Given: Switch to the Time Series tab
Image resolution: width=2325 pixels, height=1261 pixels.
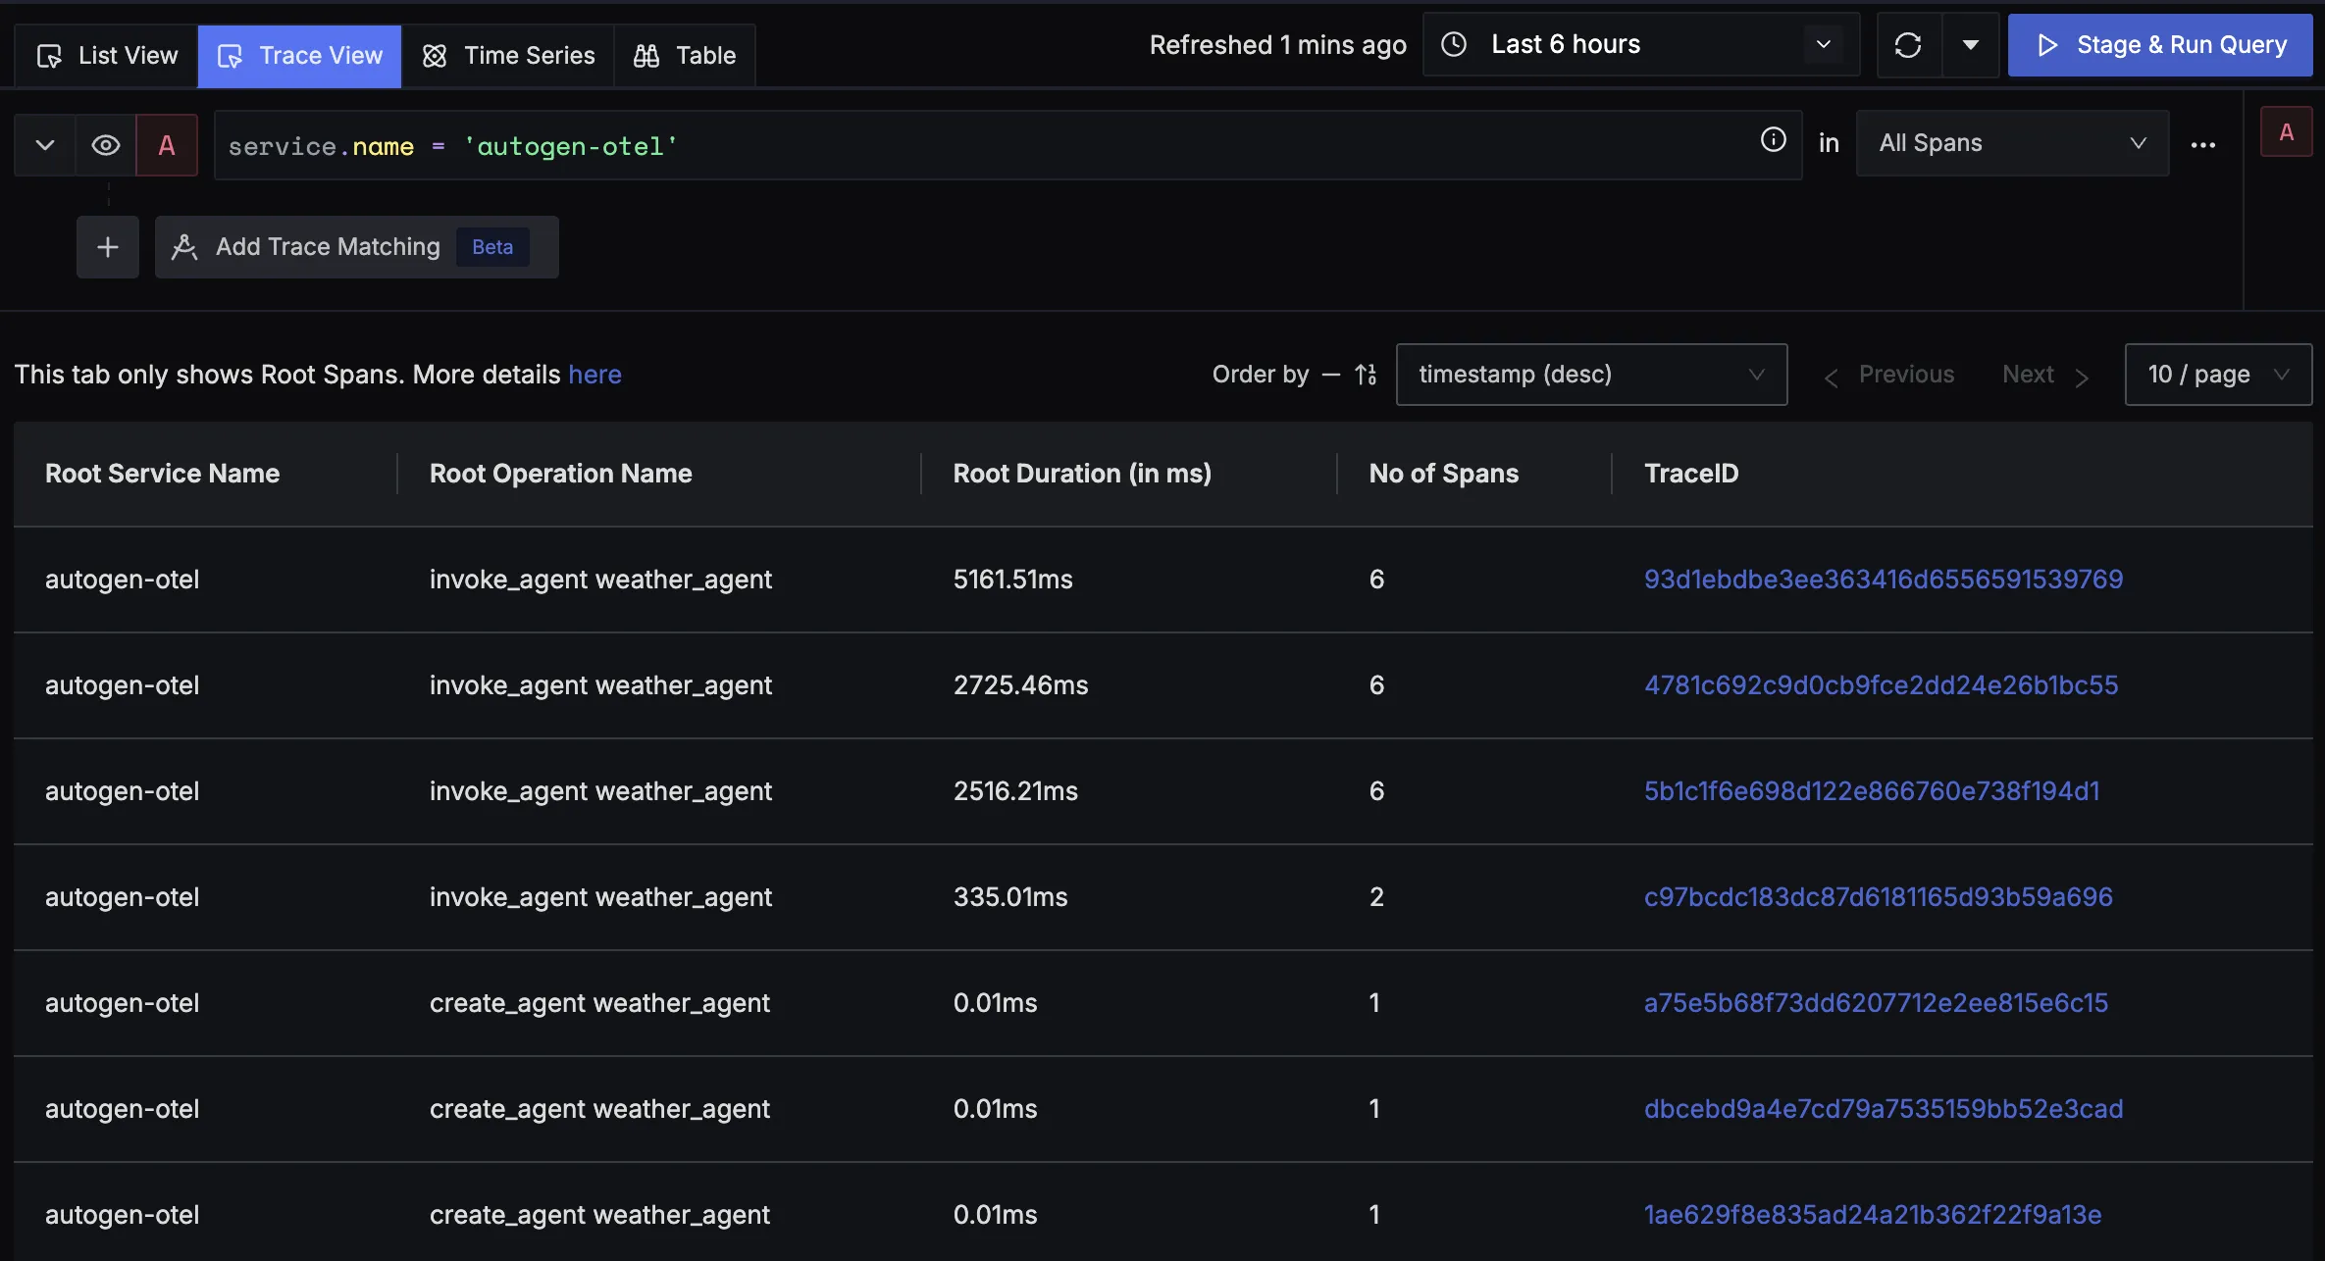Looking at the screenshot, I should click(508, 55).
